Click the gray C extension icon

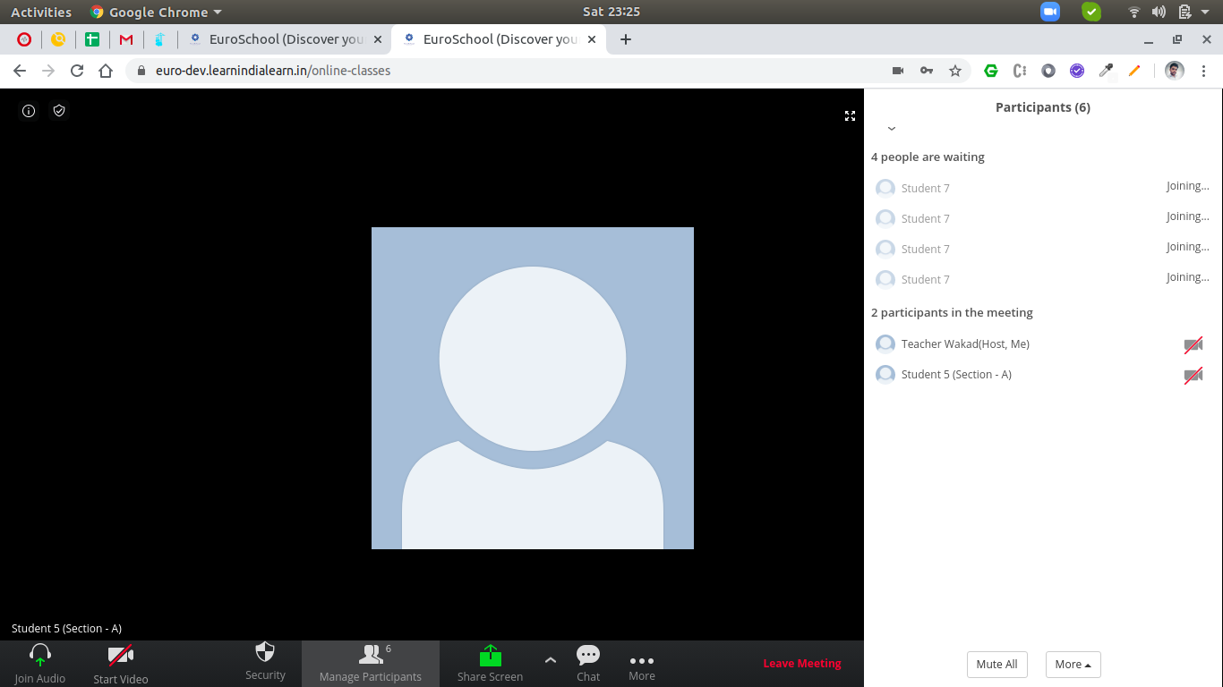pos(1020,71)
